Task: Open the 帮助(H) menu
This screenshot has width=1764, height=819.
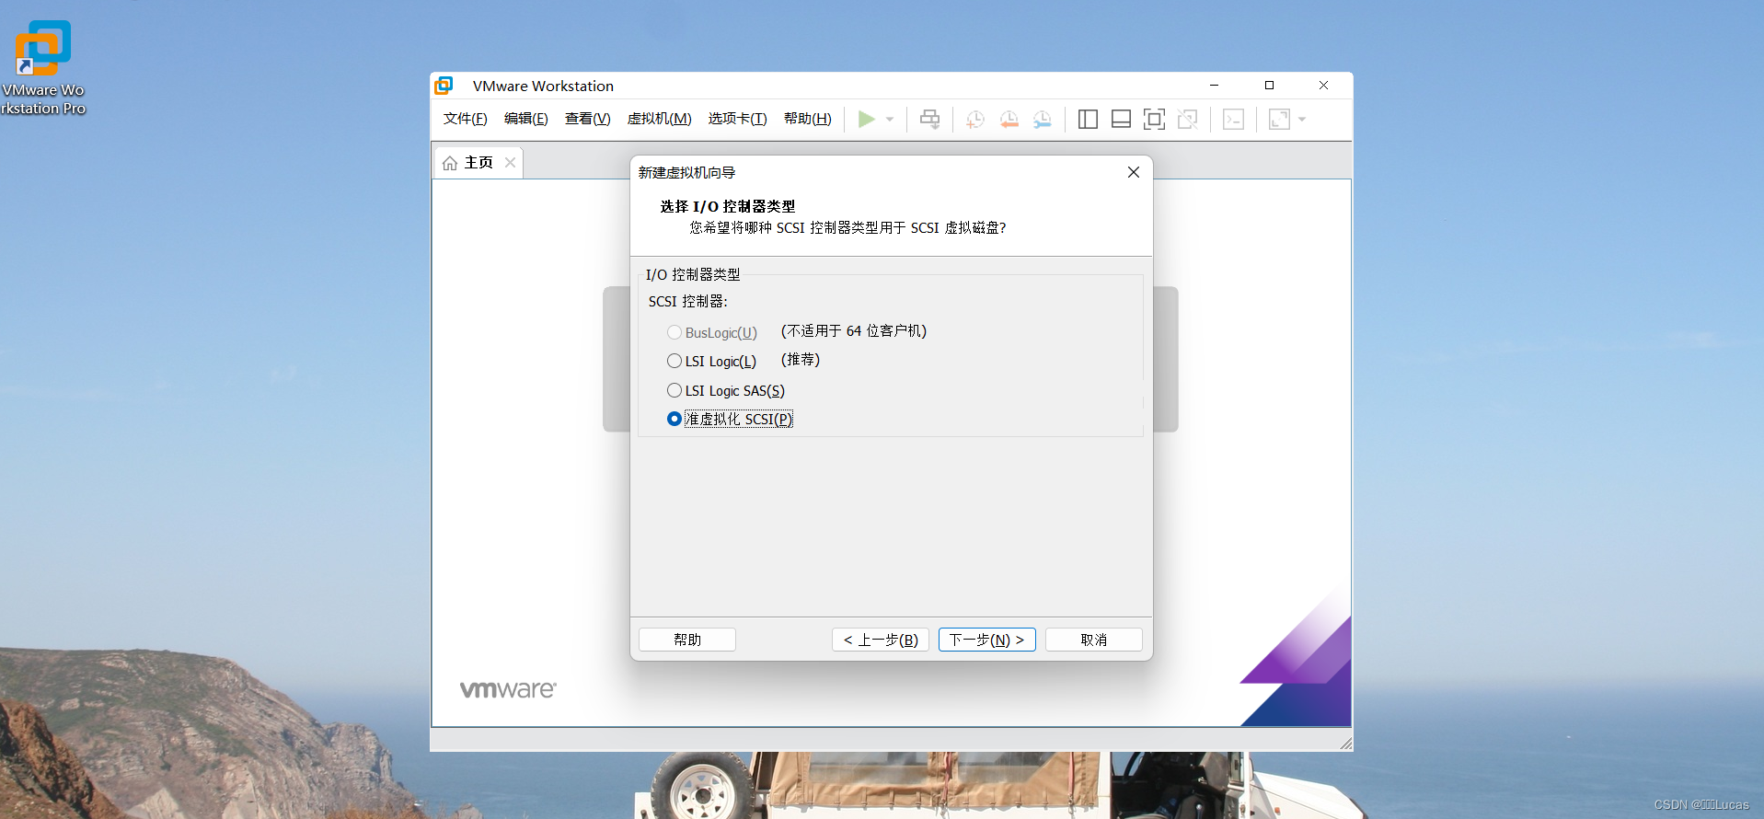Action: tap(807, 119)
